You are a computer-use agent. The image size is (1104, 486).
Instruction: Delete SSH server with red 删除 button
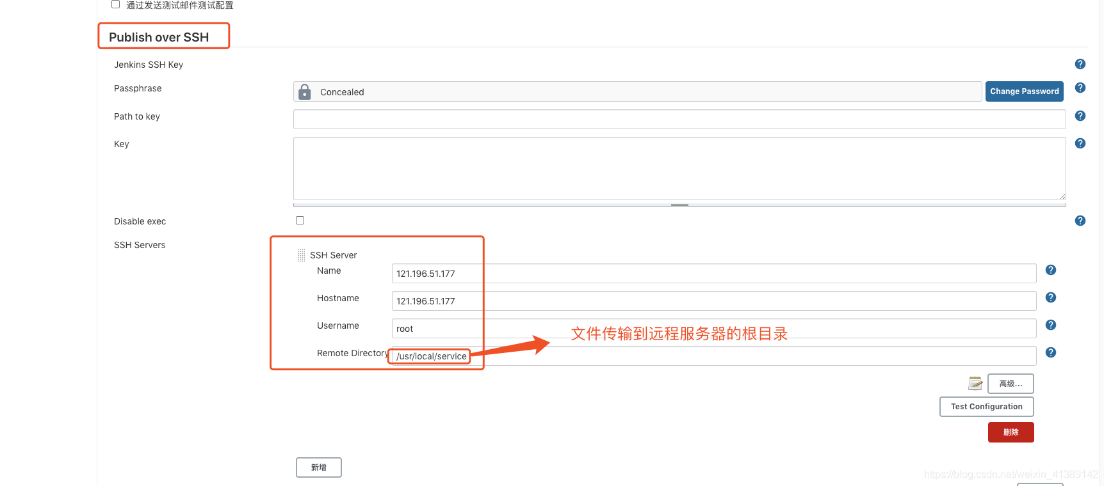(x=1011, y=432)
